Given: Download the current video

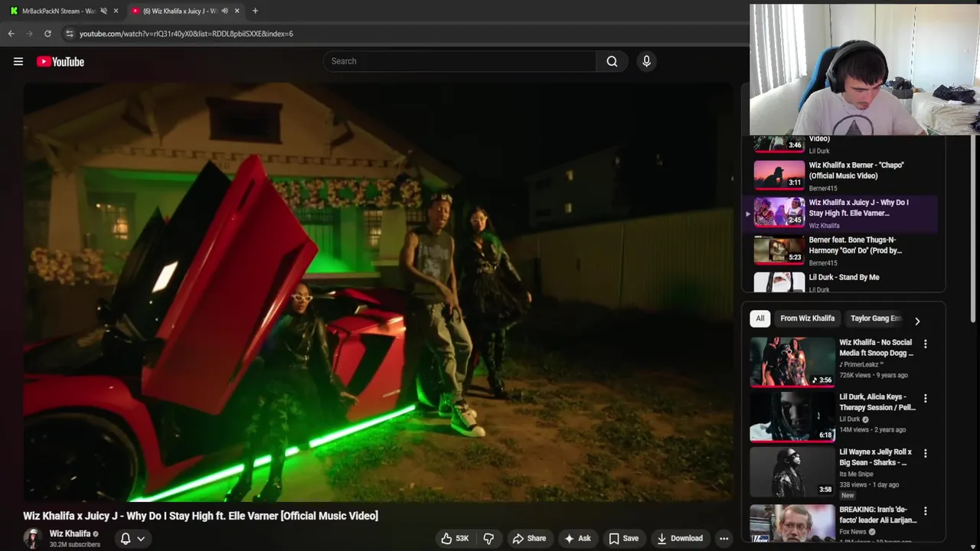Looking at the screenshot, I should [680, 538].
